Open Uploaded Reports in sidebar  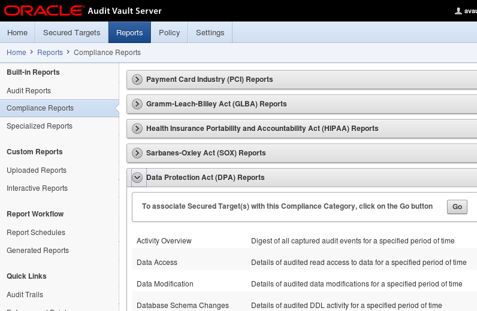pyautogui.click(x=37, y=170)
